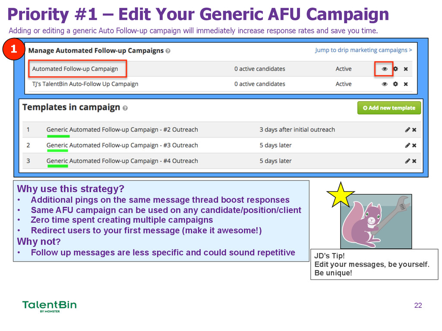Click Active status of TJ's TalentBin campaign

[343, 84]
